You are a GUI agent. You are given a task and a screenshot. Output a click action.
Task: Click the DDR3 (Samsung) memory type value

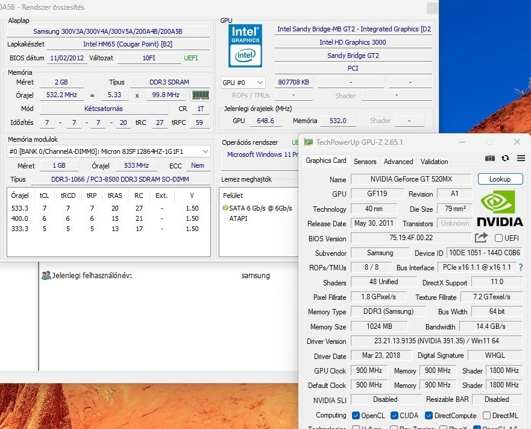click(388, 311)
